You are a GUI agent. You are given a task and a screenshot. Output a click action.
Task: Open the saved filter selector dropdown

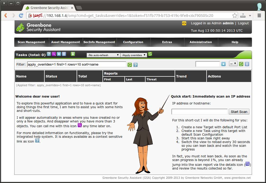click(x=233, y=63)
